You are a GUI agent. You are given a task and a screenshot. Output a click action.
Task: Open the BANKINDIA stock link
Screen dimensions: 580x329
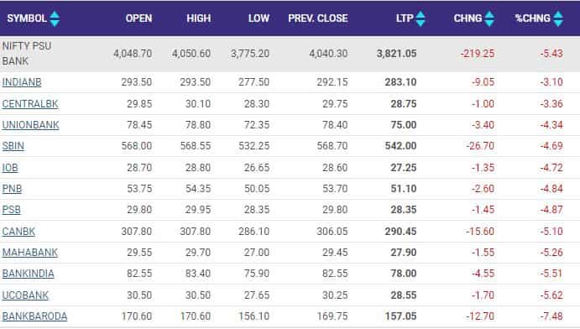pyautogui.click(x=28, y=274)
